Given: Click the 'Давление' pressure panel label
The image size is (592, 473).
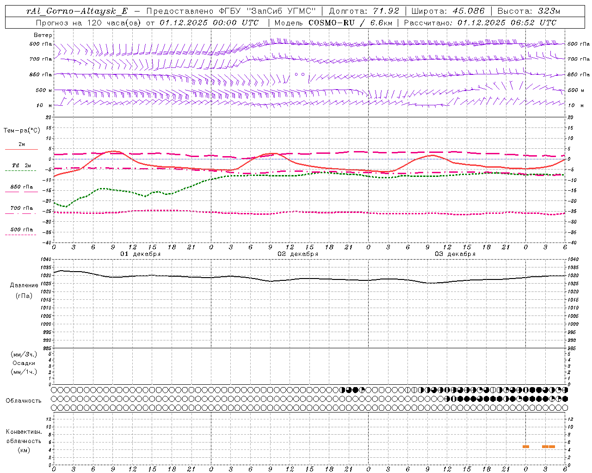Looking at the screenshot, I should pos(24,285).
